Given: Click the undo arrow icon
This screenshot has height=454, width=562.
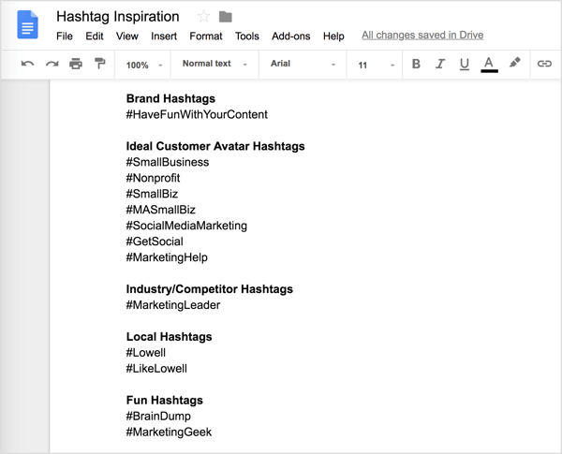Looking at the screenshot, I should pyautogui.click(x=27, y=65).
